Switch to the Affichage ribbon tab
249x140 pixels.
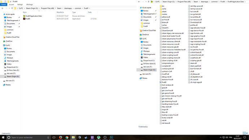(29, 5)
